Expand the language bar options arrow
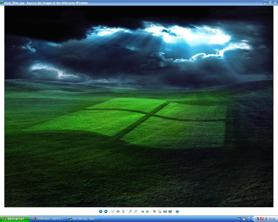Viewport: 278px width, 222px height. tap(249, 220)
